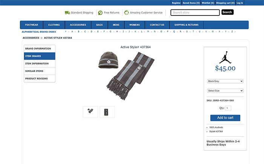Click the $45.00 price text
Screen dimensions: 264x164
225,68
